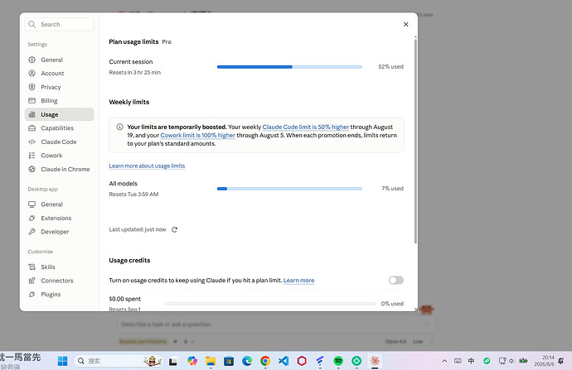The height and width of the screenshot is (370, 572).
Task: Click the Claude app taskbar icon
Action: click(375, 361)
